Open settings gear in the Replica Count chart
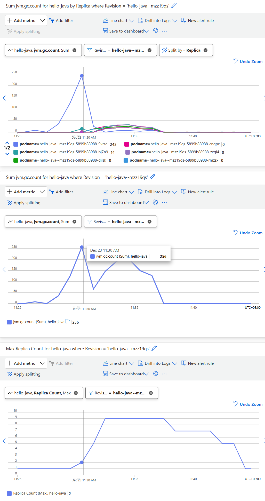 click(x=155, y=374)
